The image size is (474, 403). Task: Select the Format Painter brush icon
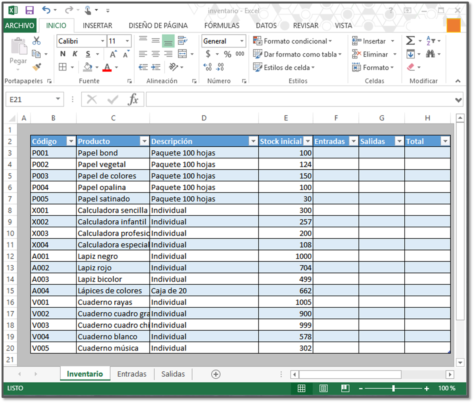37,67
